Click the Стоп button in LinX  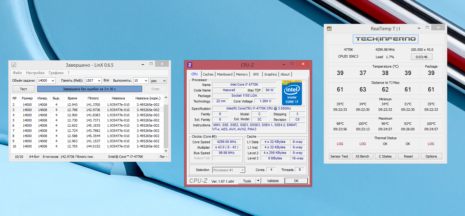[x=155, y=89]
